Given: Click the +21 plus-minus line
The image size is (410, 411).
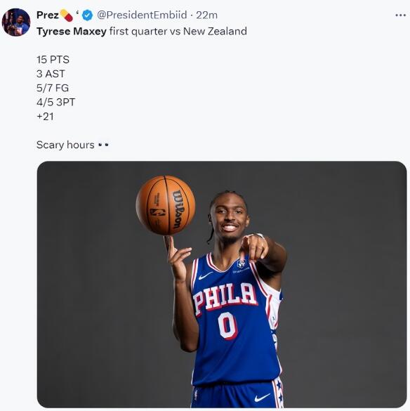Looking at the screenshot, I should coord(46,117).
